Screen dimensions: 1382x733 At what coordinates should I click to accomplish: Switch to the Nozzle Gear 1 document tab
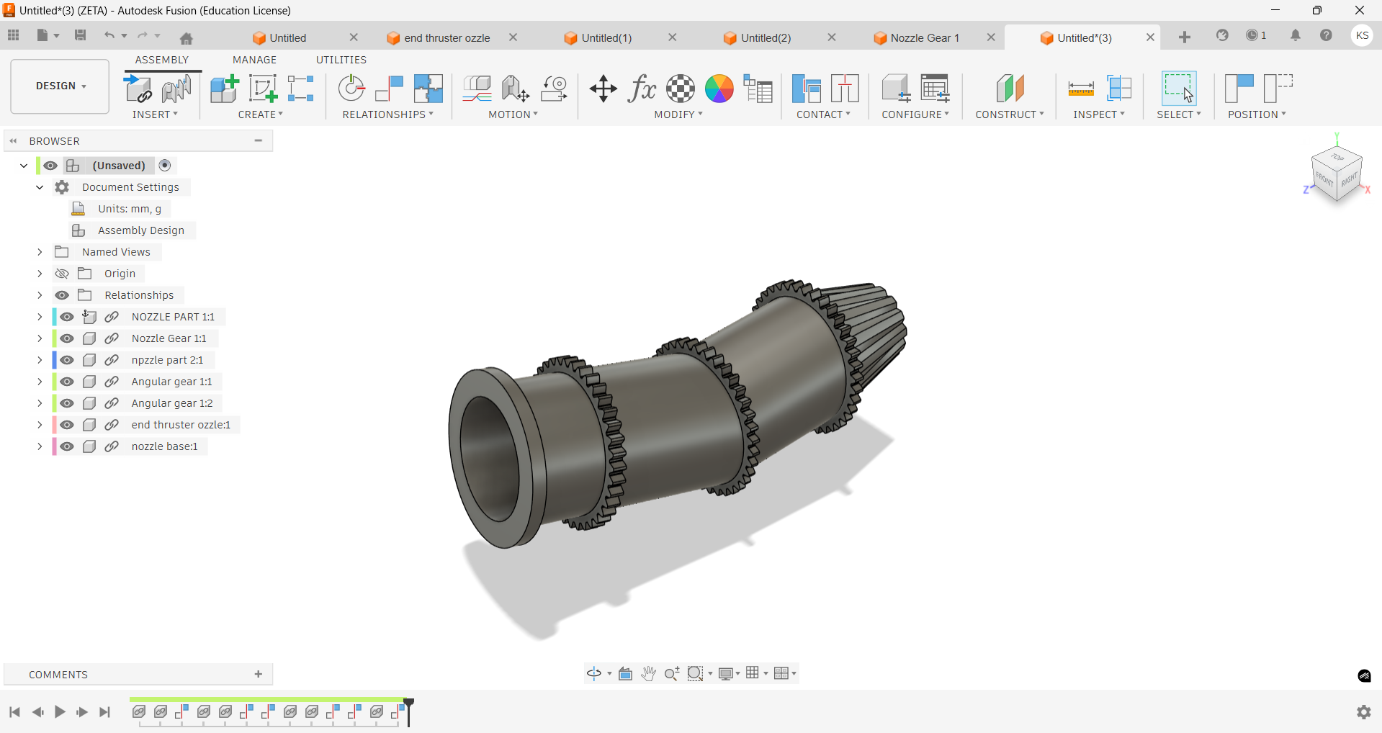click(917, 37)
